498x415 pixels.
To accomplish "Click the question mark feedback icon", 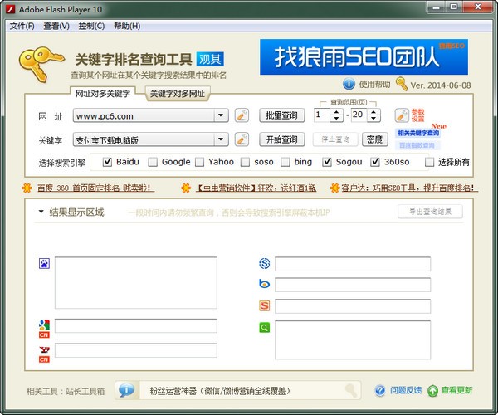I will [x=380, y=391].
